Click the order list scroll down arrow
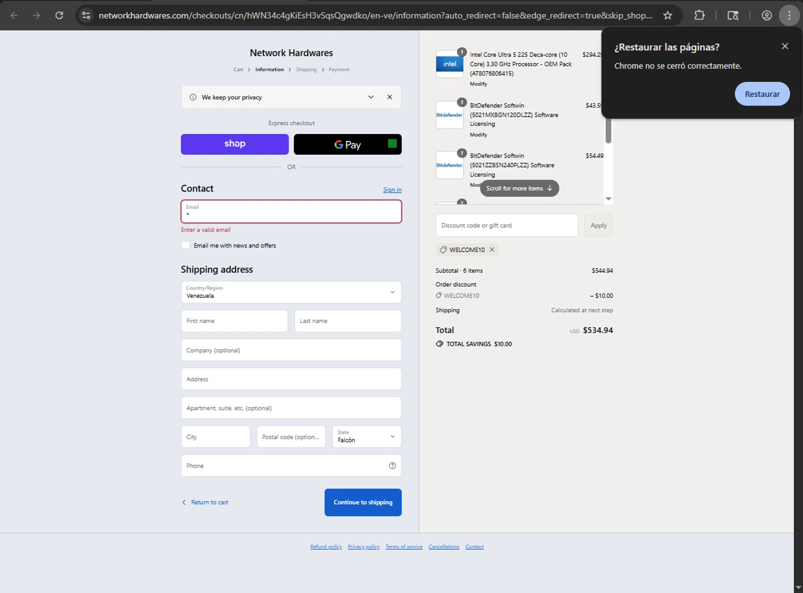The height and width of the screenshot is (593, 803). pos(608,199)
